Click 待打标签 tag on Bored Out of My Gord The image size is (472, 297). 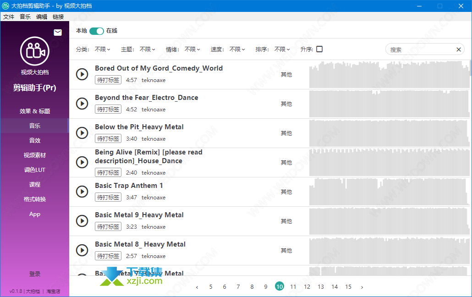click(108, 80)
